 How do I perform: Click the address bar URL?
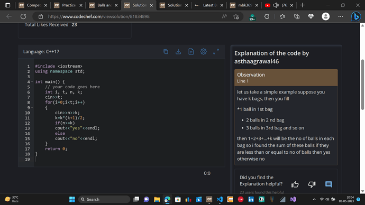(x=99, y=16)
